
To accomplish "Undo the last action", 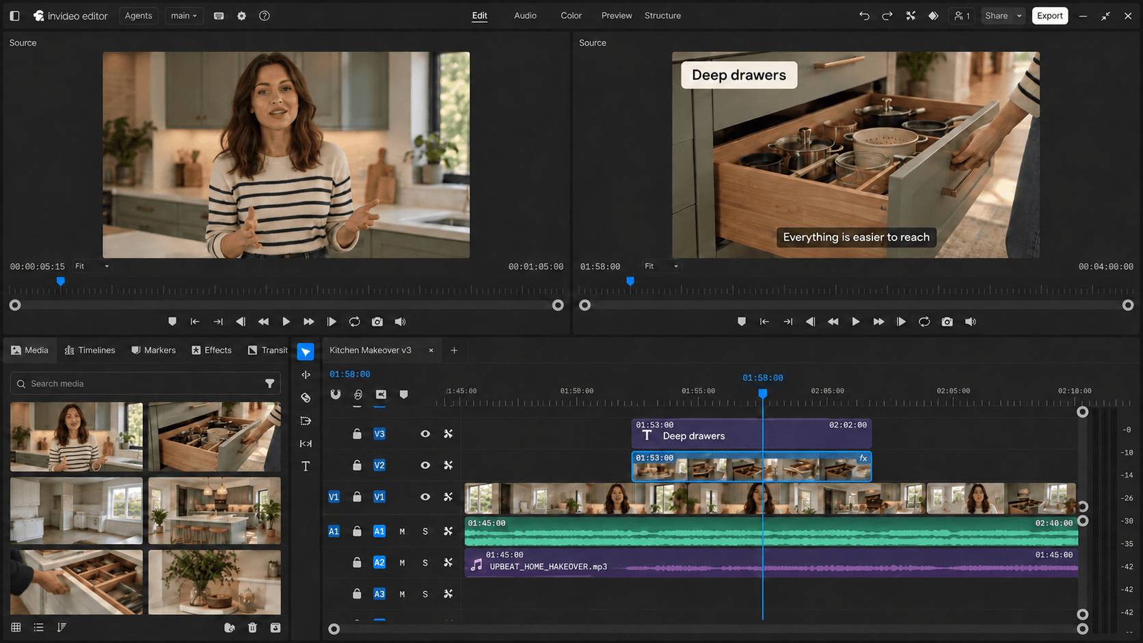I will point(864,16).
